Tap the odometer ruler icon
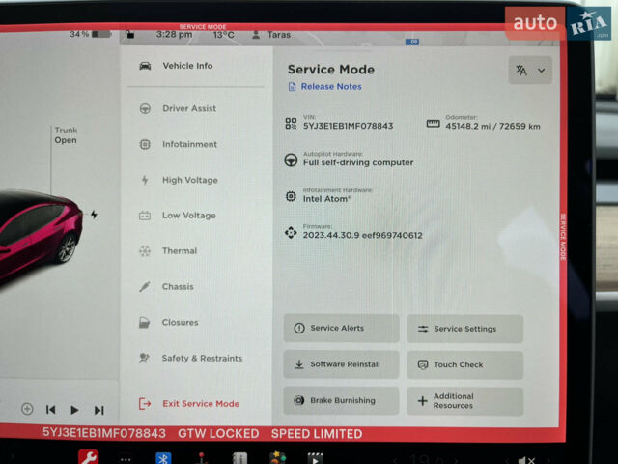Image resolution: width=618 pixels, height=464 pixels. [x=434, y=124]
